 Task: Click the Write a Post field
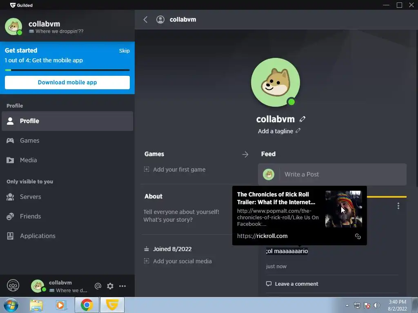332,174
